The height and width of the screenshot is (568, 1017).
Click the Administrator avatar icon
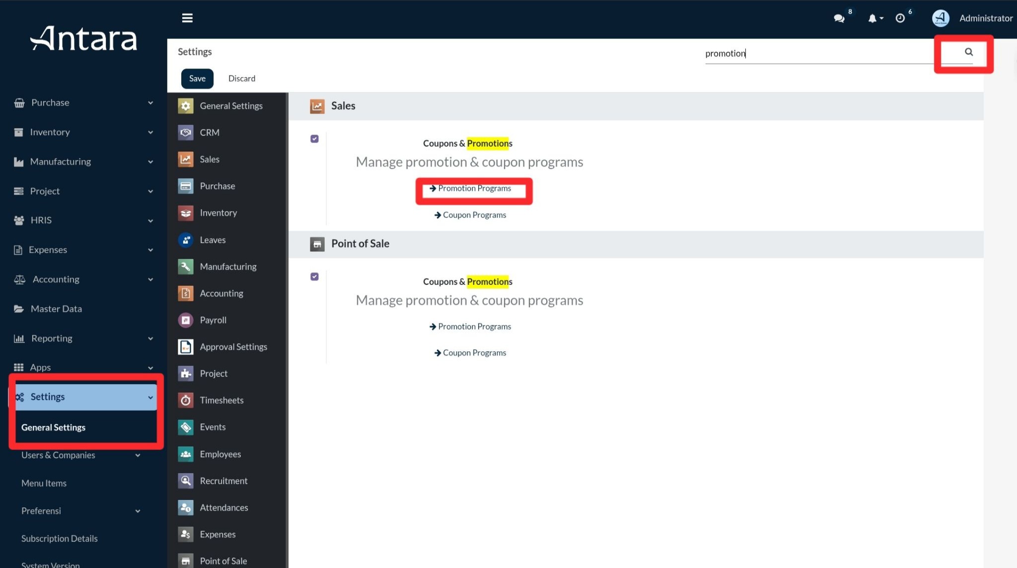941,18
